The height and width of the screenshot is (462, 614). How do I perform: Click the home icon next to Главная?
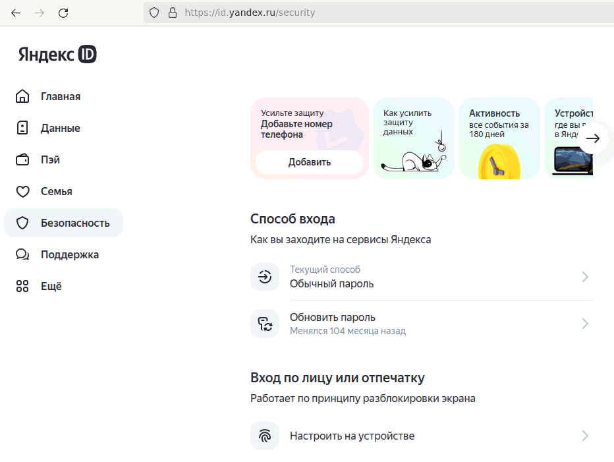(x=22, y=96)
